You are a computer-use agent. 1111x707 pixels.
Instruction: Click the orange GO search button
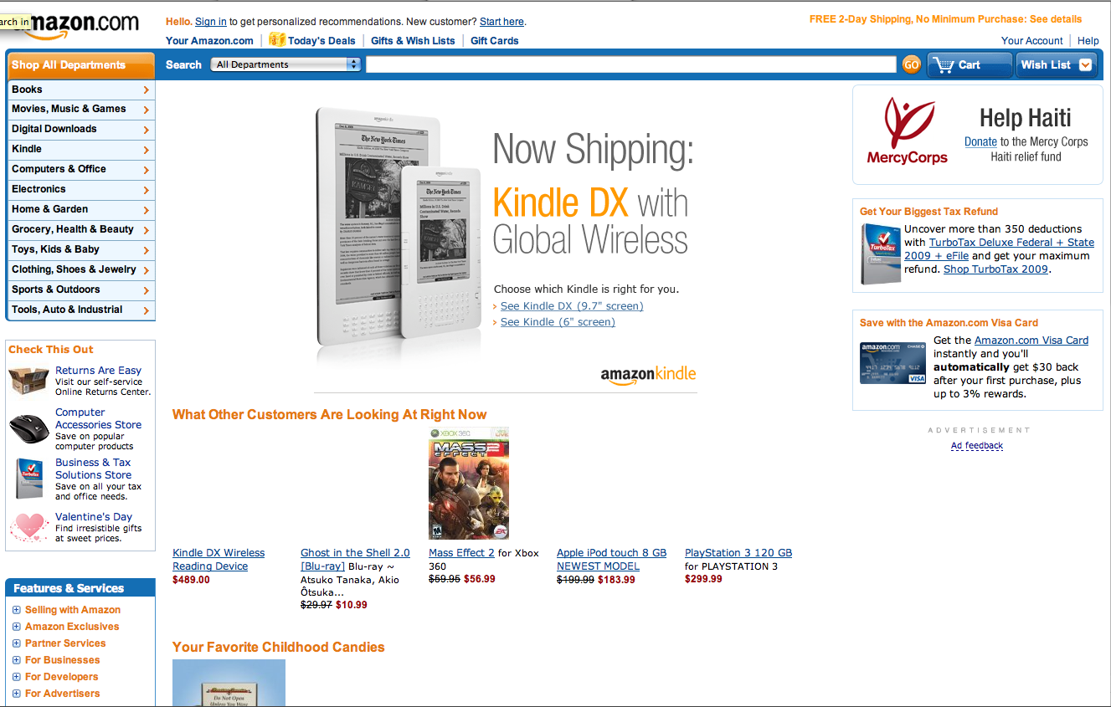tap(911, 64)
